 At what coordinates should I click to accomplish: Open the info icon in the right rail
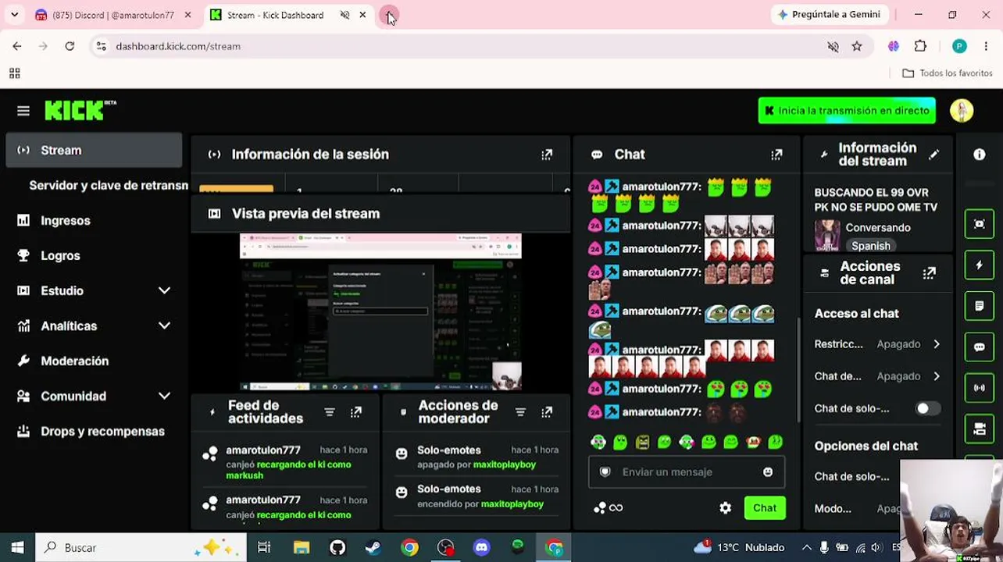coord(980,155)
